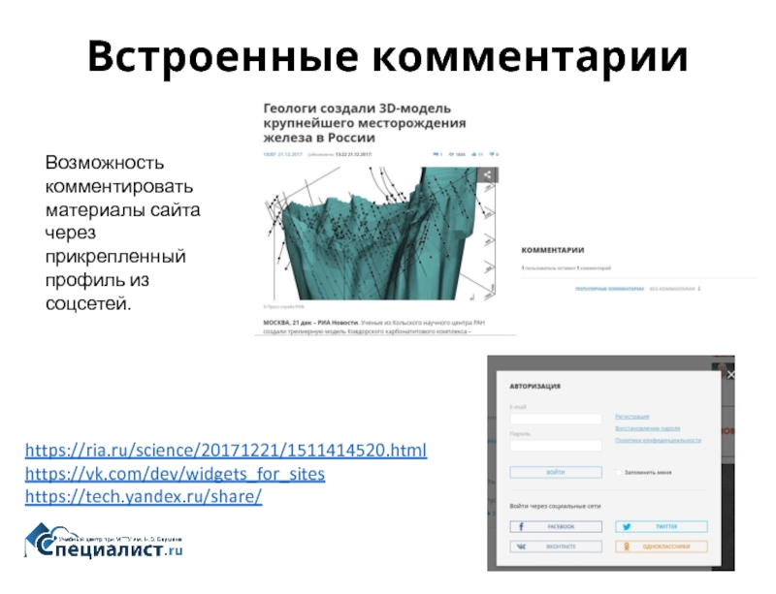This screenshot has width=776, height=594.
Task: Open the vk.com widgets_for_sites link
Action: click(176, 474)
